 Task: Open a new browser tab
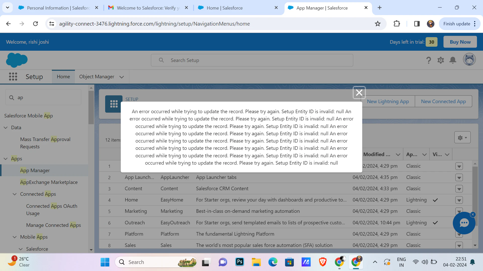380,8
